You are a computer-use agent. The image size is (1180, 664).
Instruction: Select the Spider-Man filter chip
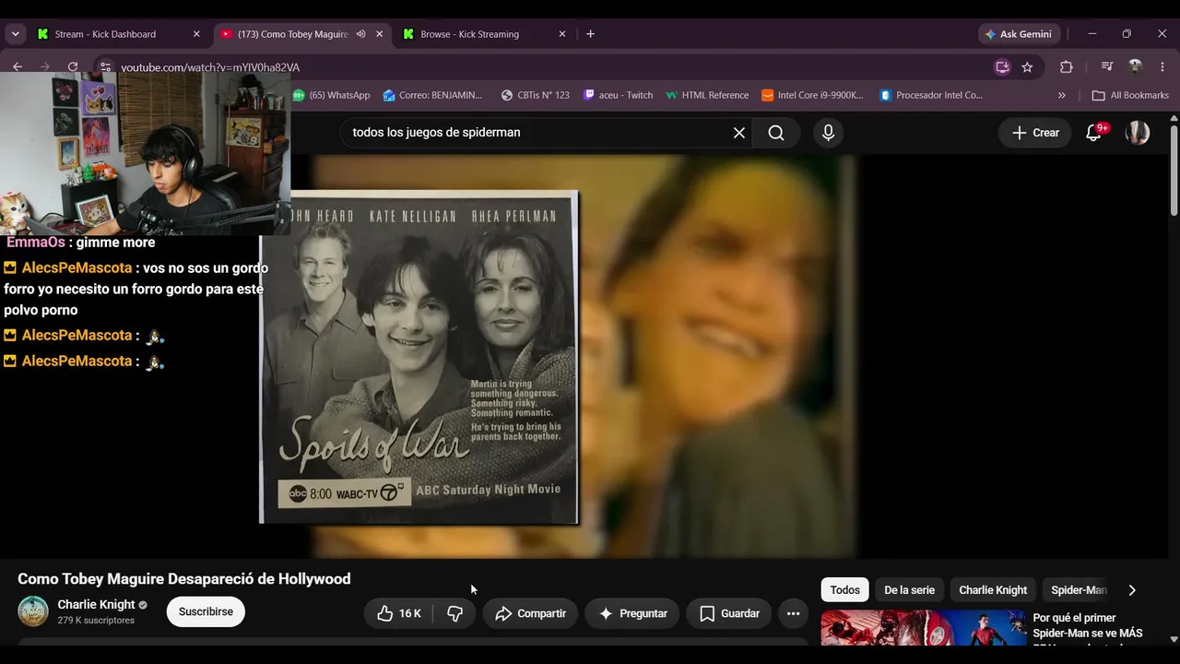pyautogui.click(x=1079, y=590)
